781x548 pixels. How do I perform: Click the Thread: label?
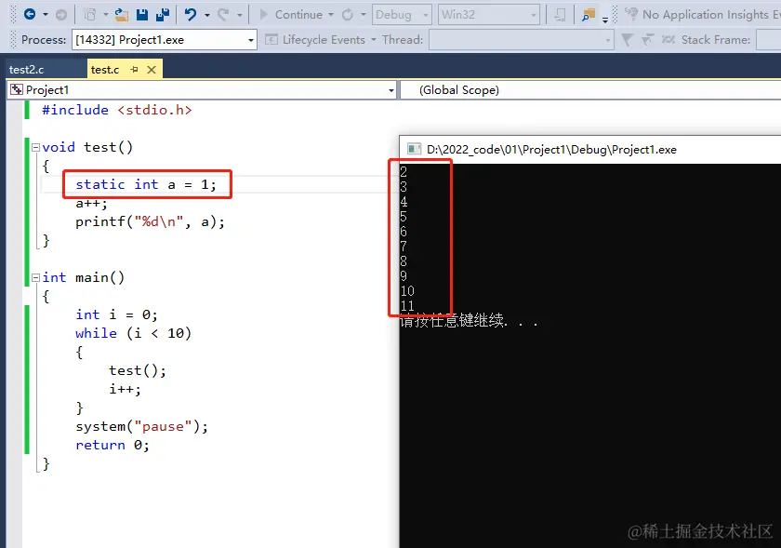point(403,39)
